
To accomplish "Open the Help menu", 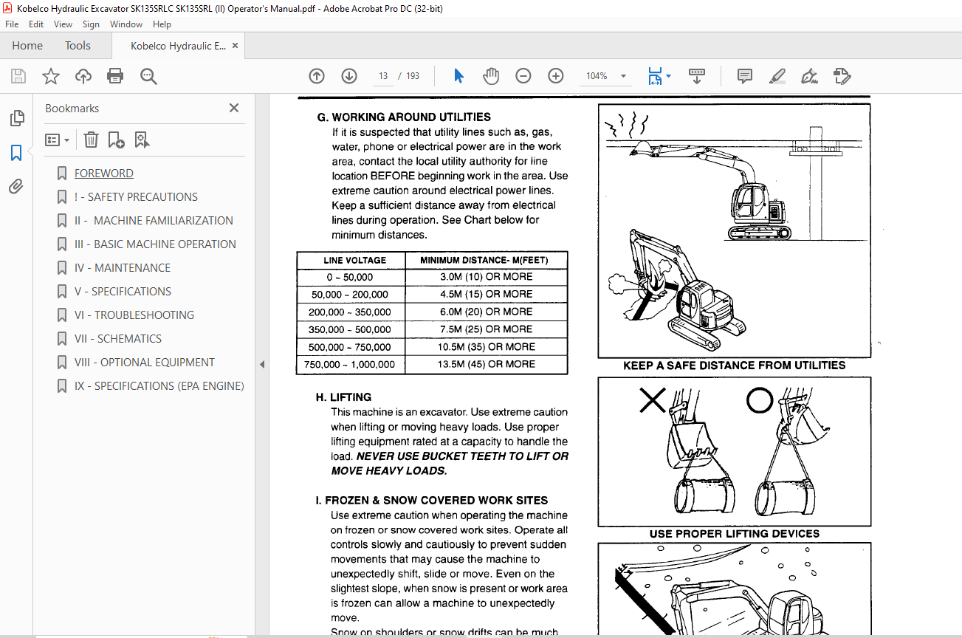I will [162, 24].
